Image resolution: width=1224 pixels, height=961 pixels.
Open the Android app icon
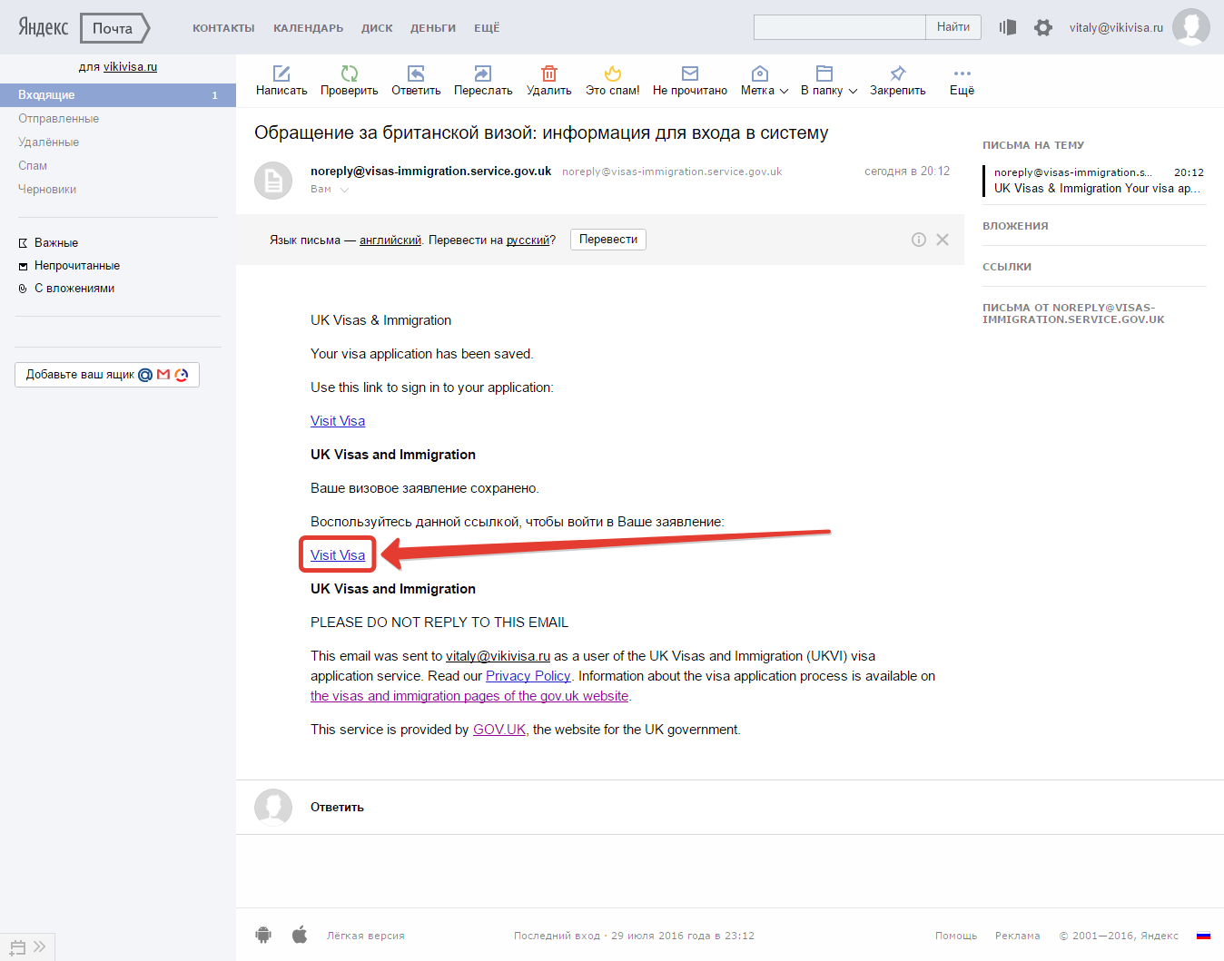263,935
